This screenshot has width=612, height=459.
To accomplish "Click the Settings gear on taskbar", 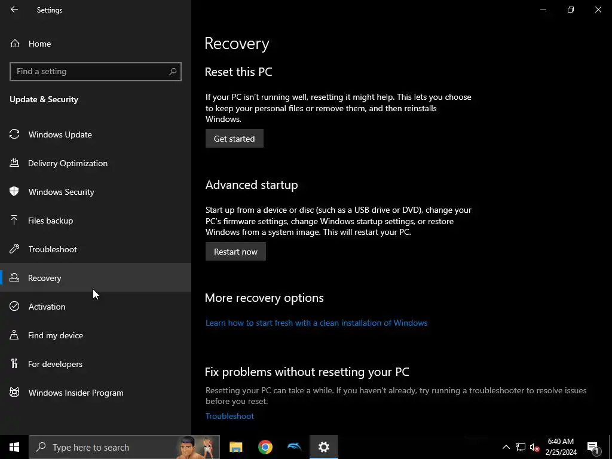I will (x=323, y=447).
